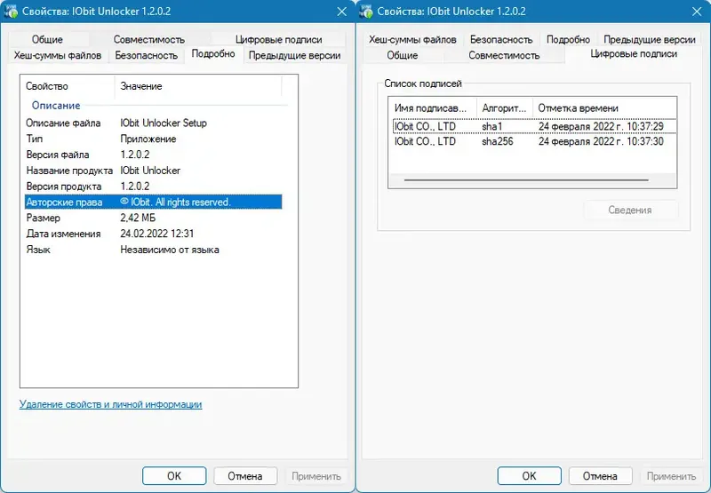Viewport: 711px width, 493px height.
Task: Click the Описание group heading
Action: pyautogui.click(x=56, y=106)
